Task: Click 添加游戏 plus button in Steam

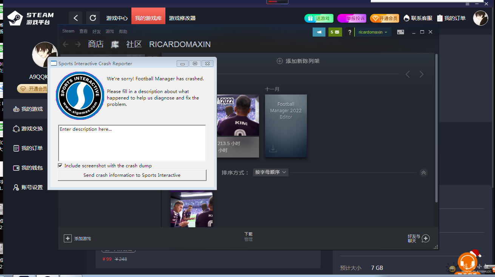Action: tap(77, 239)
